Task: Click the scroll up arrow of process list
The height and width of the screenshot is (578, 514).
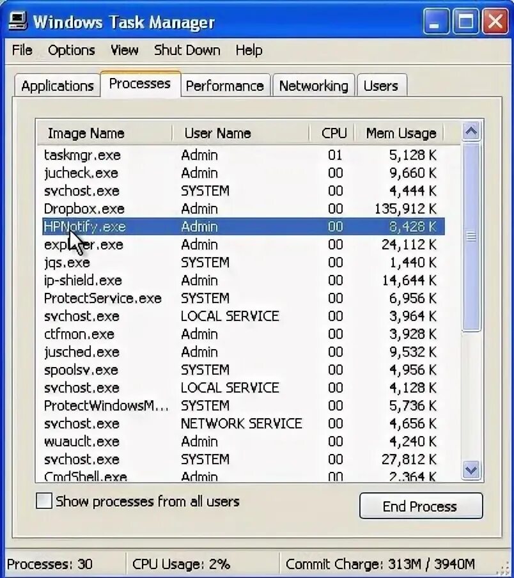Action: point(471,131)
